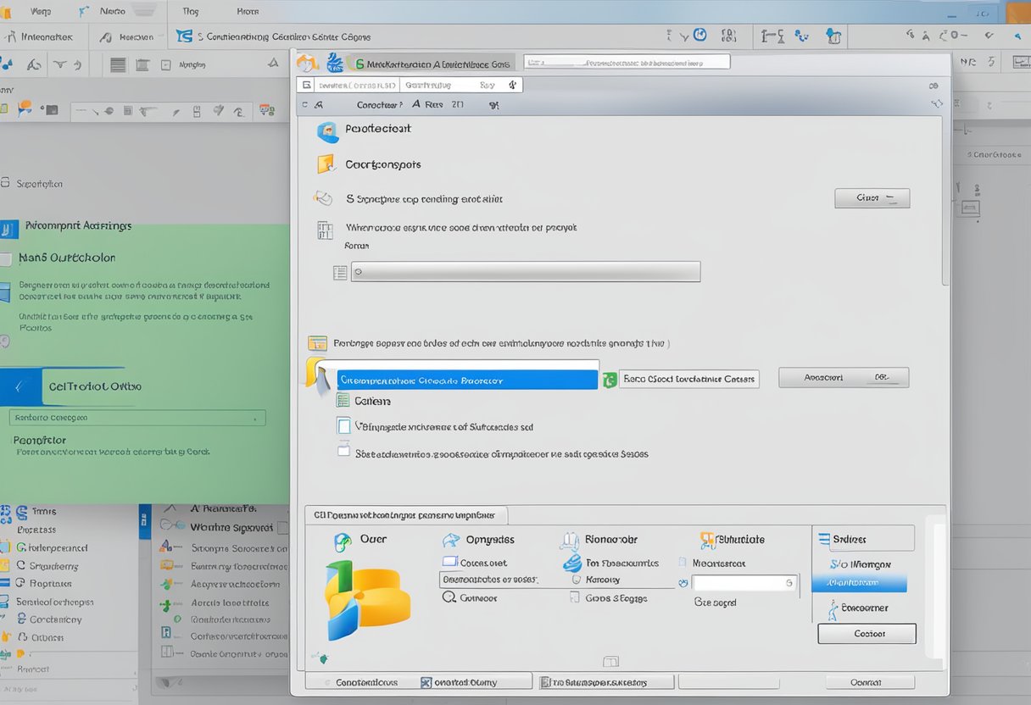Click the orange icon beside Sbhutciate
The height and width of the screenshot is (705, 1031).
click(707, 540)
